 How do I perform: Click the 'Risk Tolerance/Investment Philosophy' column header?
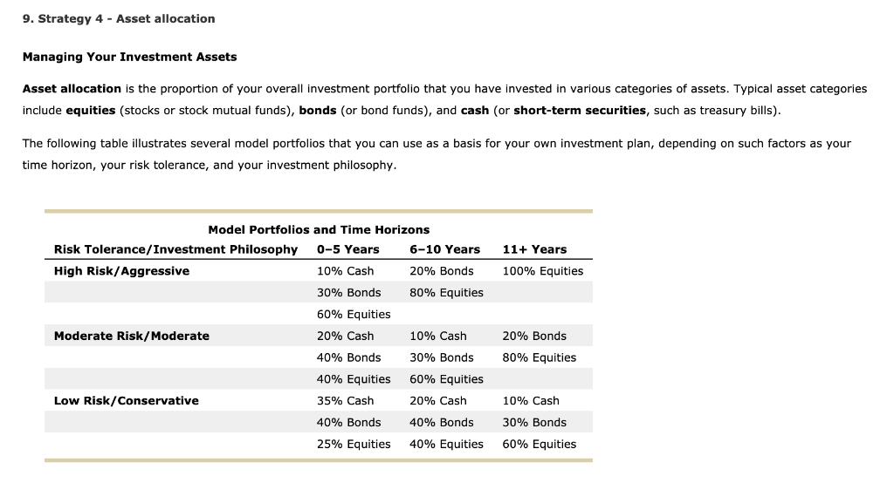pos(175,249)
